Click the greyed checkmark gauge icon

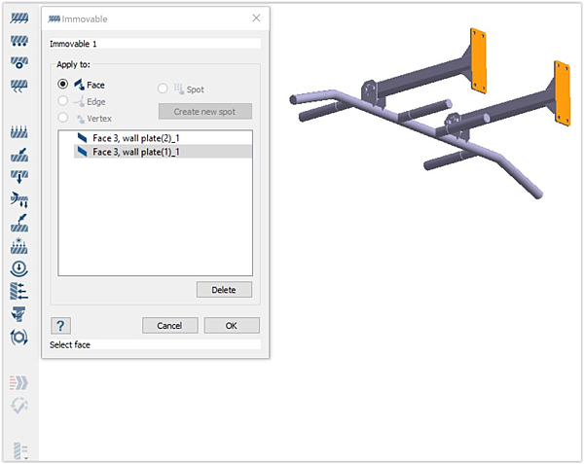click(19, 406)
